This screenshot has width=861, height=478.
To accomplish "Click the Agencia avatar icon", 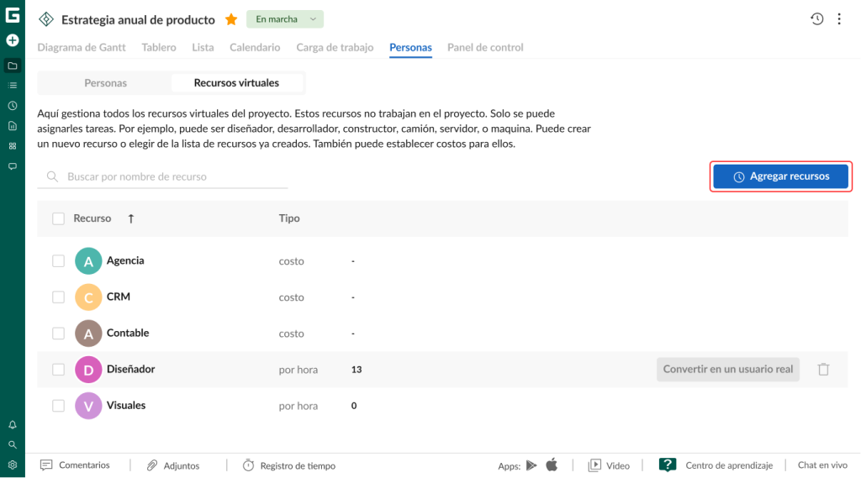I will click(x=88, y=260).
